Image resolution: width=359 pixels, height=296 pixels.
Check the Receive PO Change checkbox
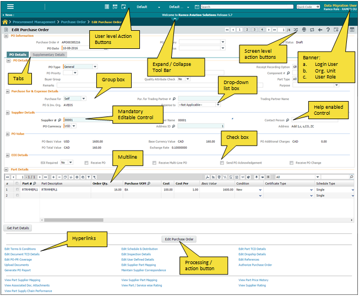click(291, 163)
